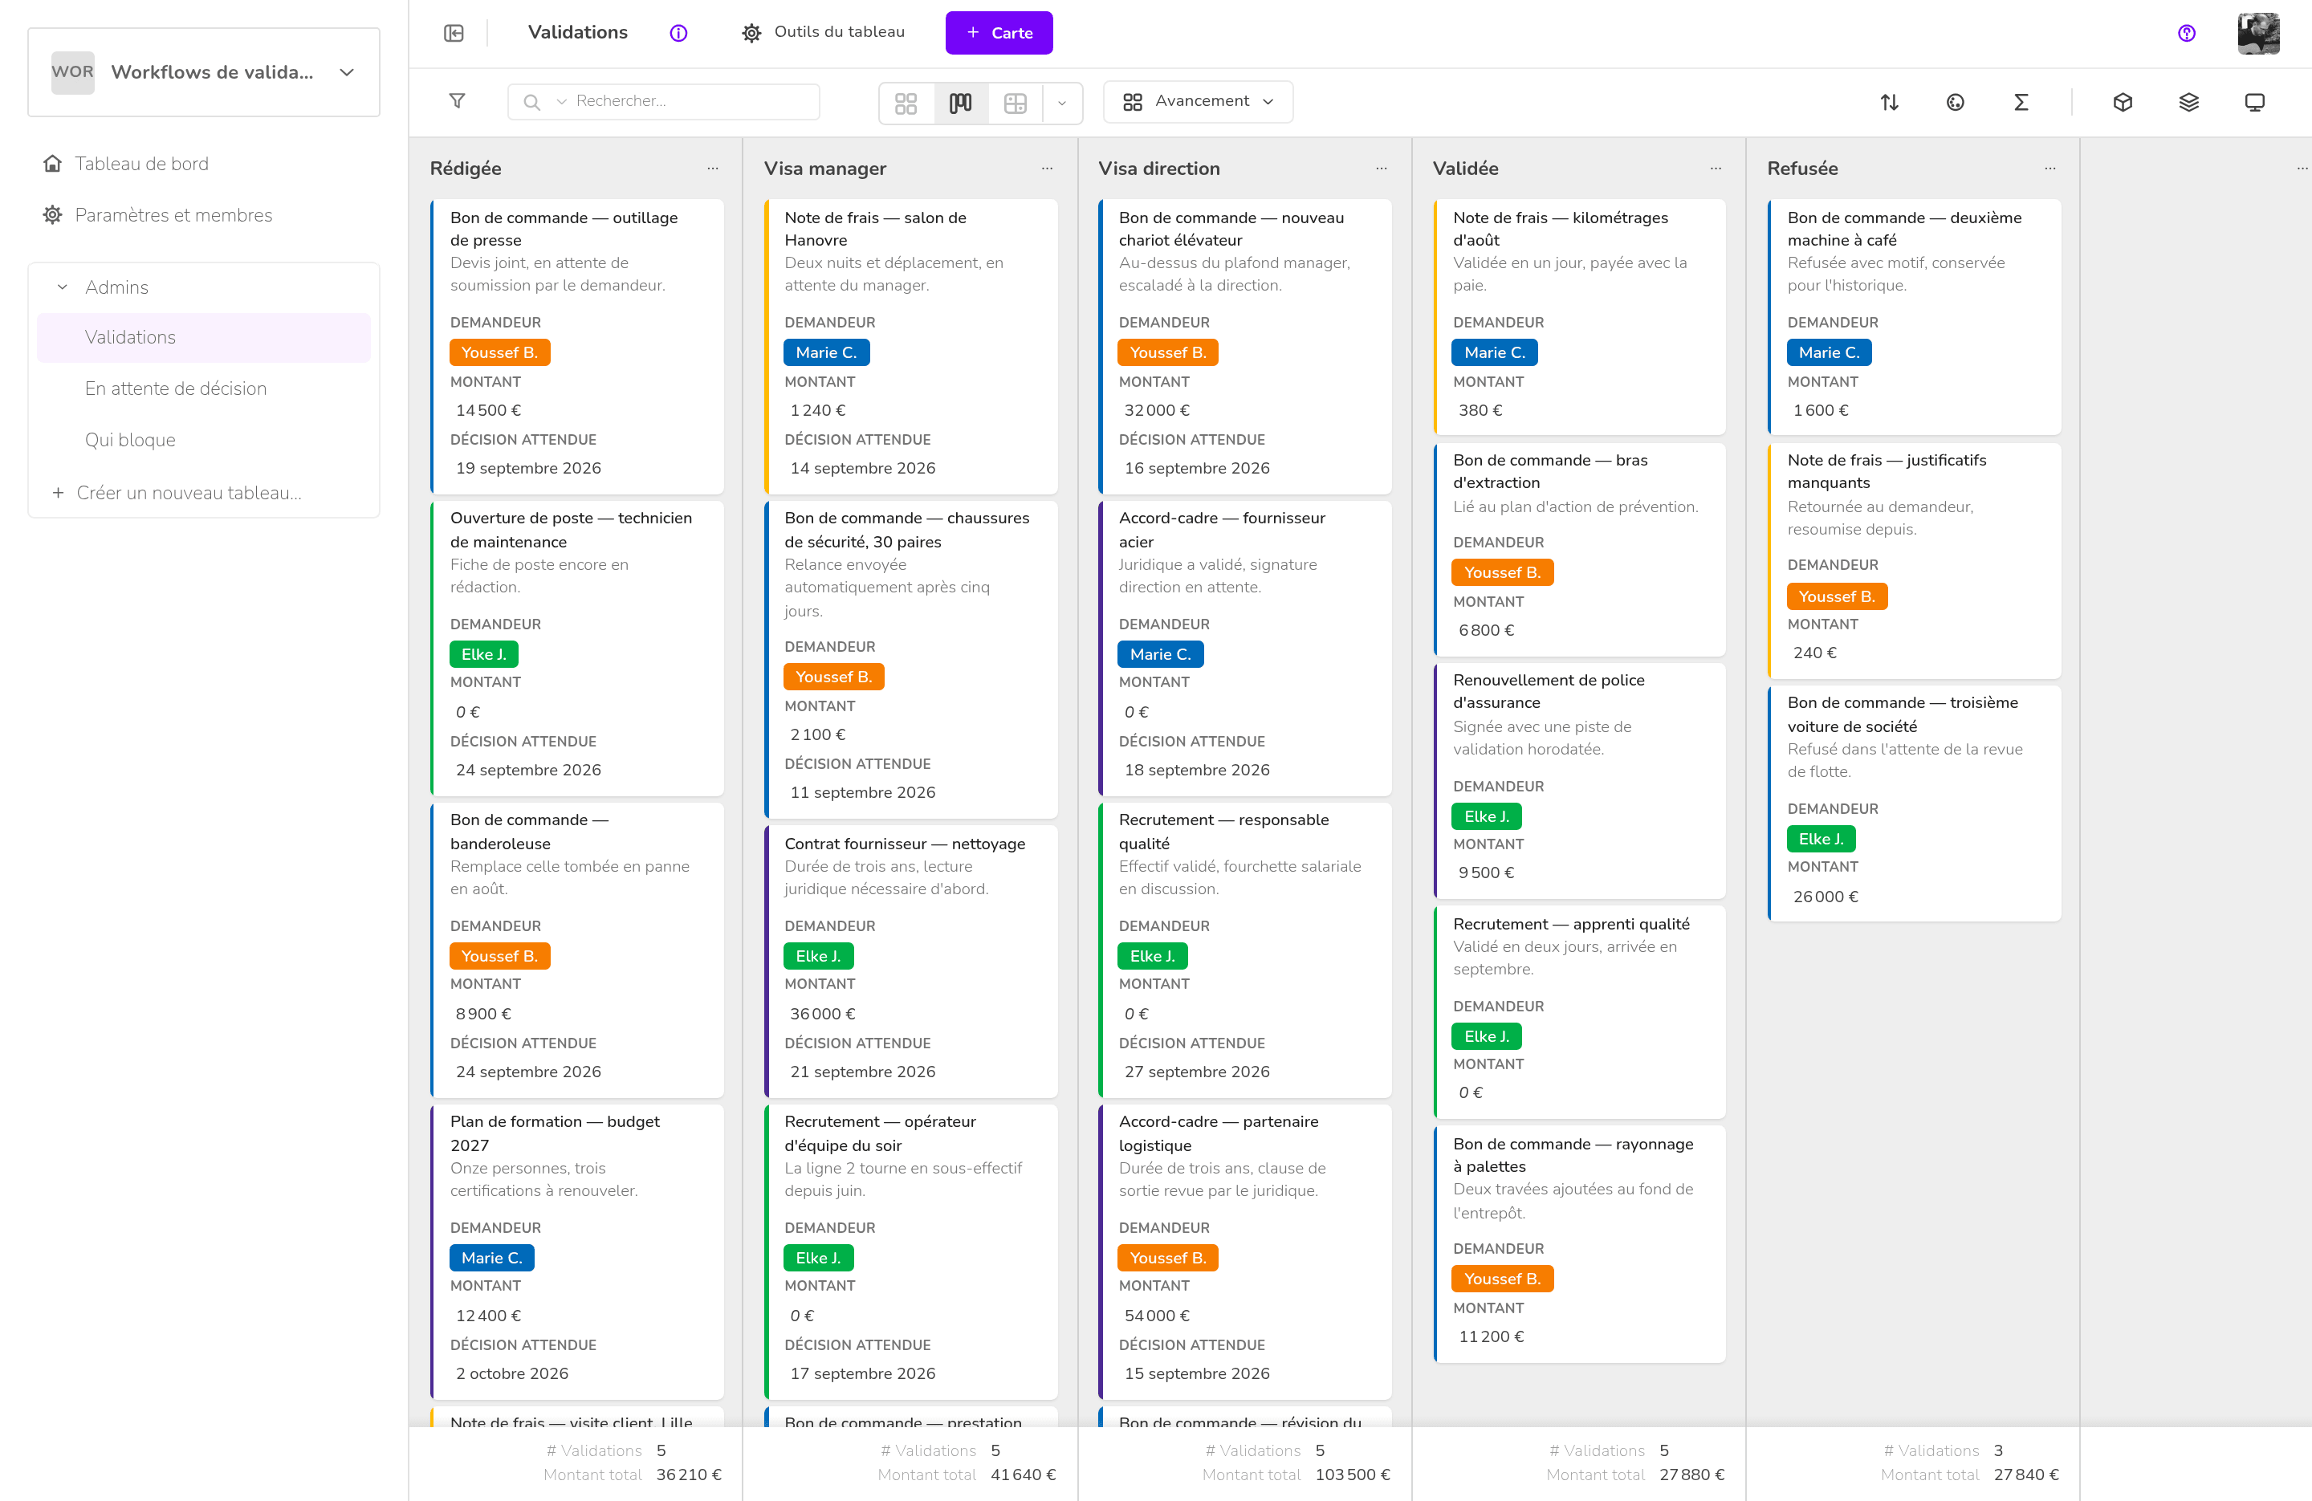The image size is (2312, 1501).
Task: Open the Avancement grouping dropdown
Action: click(1198, 101)
